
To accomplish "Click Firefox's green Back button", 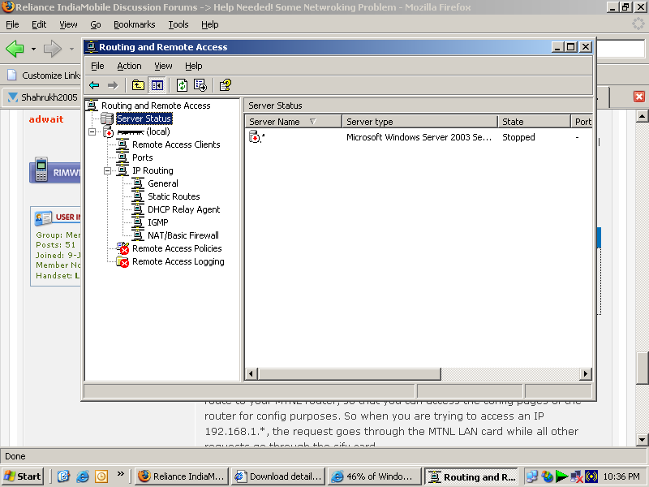I will 15,49.
